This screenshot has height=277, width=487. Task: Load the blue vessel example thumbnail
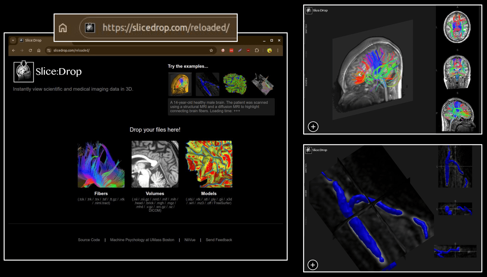208,84
